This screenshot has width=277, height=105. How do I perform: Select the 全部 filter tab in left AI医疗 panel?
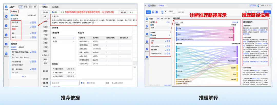pos(21,7)
